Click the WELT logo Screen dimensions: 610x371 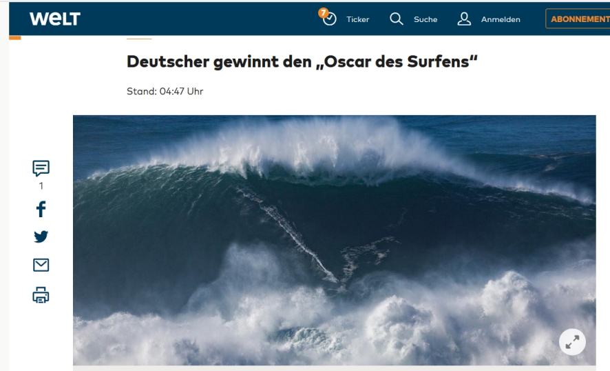coord(55,19)
